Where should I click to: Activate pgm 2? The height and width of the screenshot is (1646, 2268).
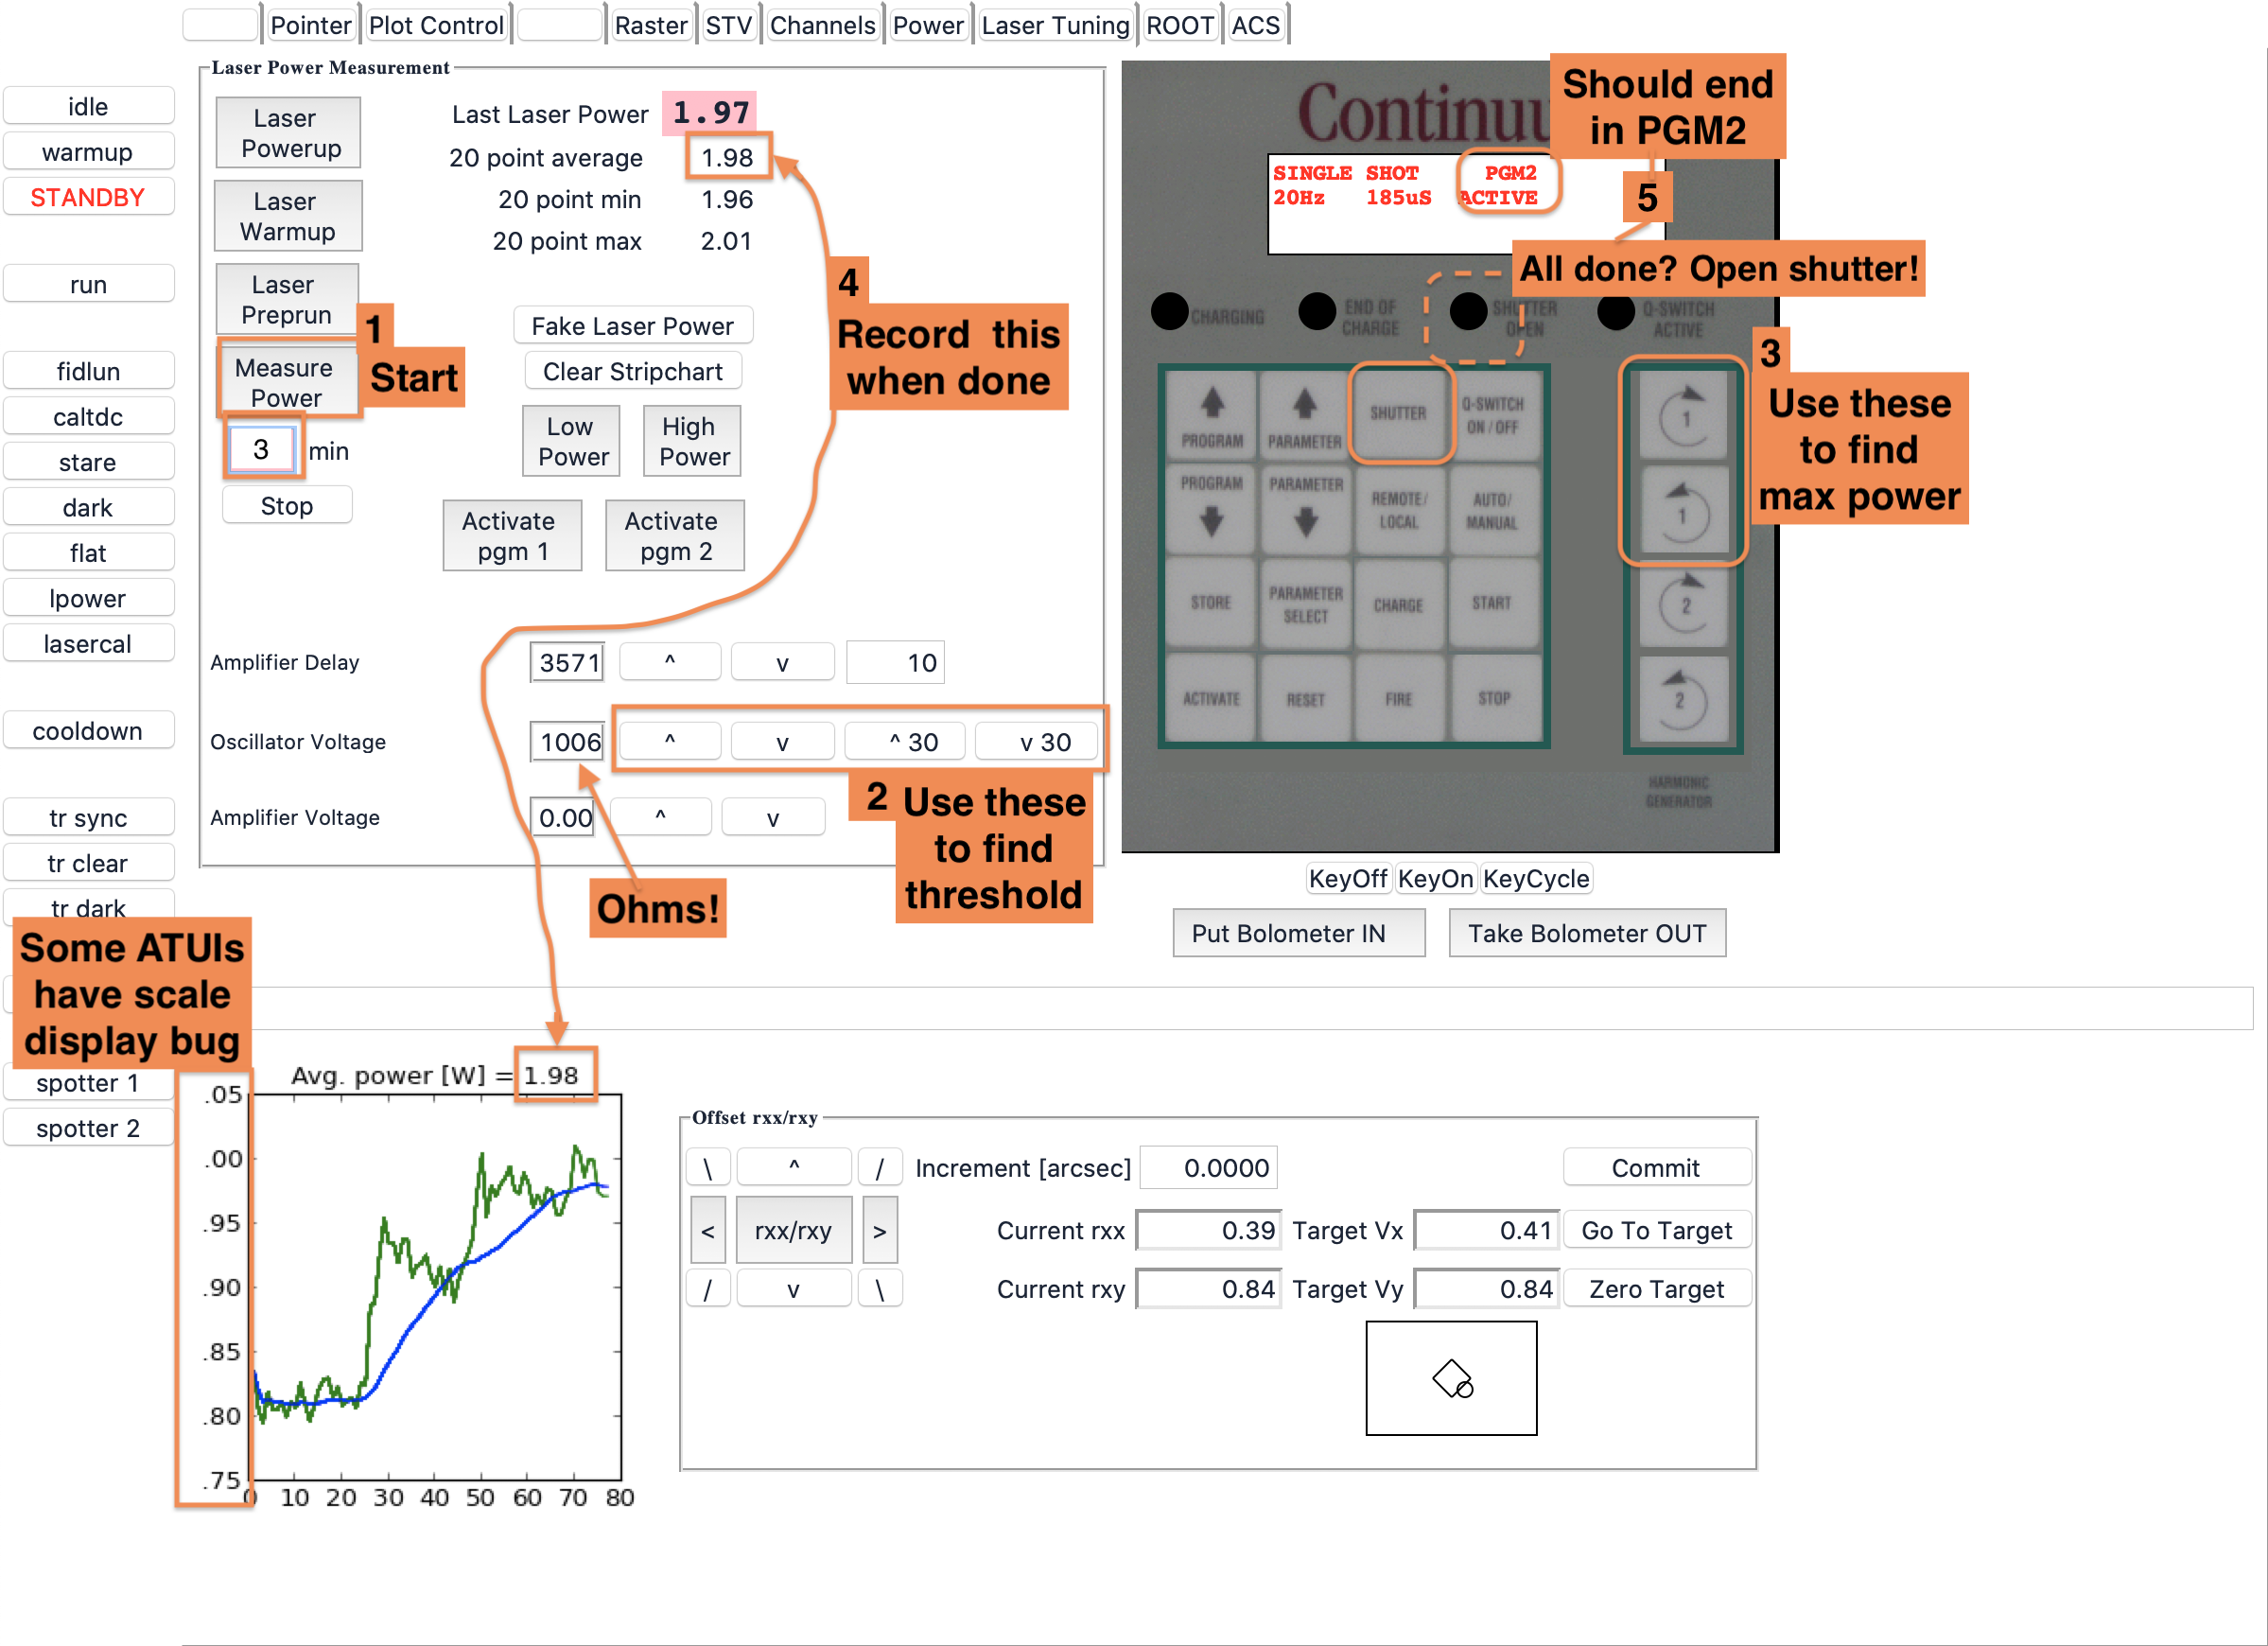[675, 535]
